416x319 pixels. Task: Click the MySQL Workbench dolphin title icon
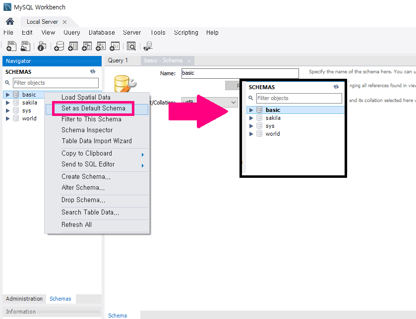click(x=7, y=7)
